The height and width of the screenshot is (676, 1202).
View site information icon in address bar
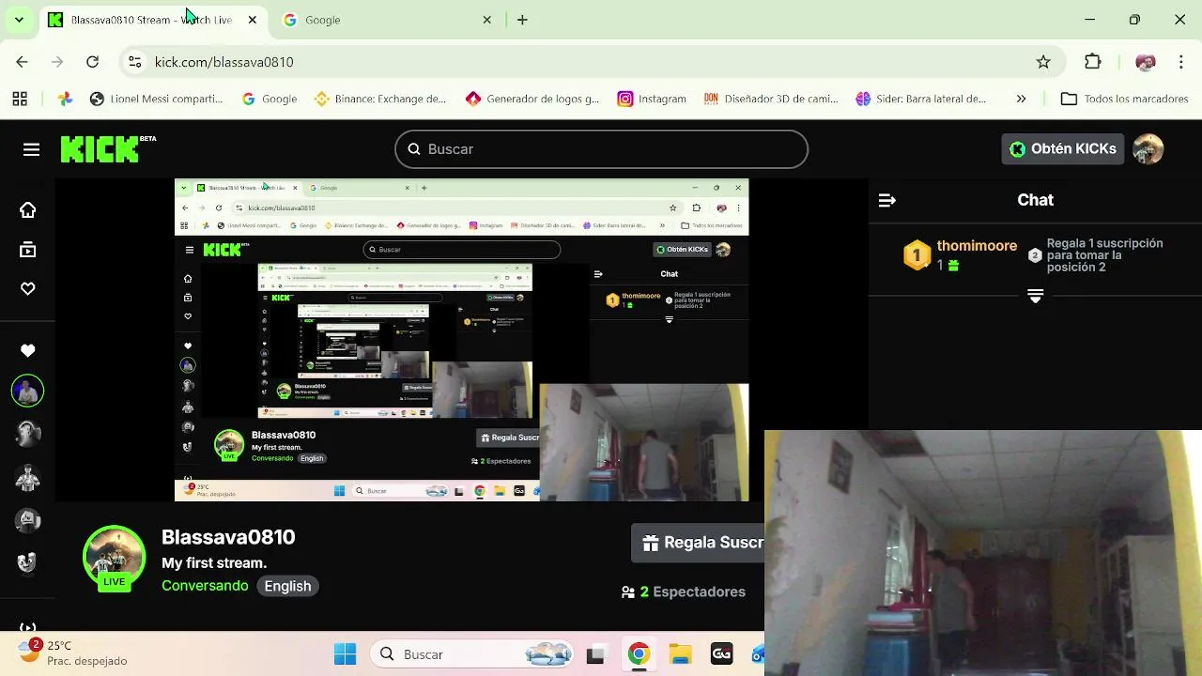135,62
